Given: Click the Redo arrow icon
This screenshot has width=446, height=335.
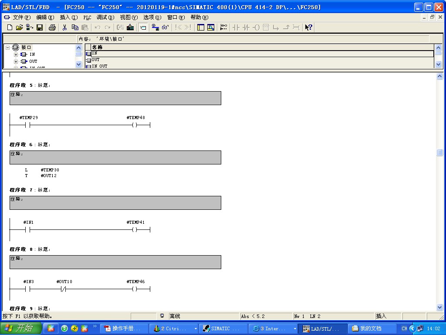Looking at the screenshot, I should pyautogui.click(x=108, y=27).
